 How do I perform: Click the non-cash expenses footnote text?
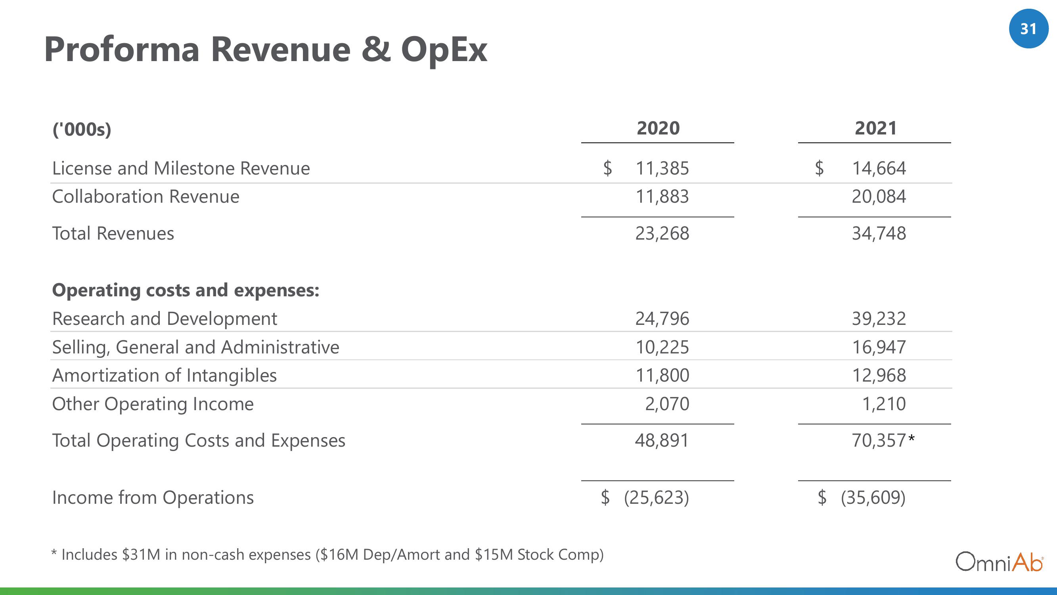point(327,555)
